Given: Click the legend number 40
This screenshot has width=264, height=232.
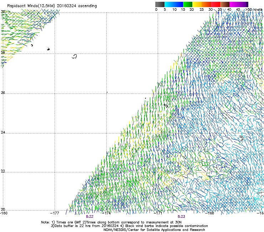Looking at the screenshot, I should (229, 9).
